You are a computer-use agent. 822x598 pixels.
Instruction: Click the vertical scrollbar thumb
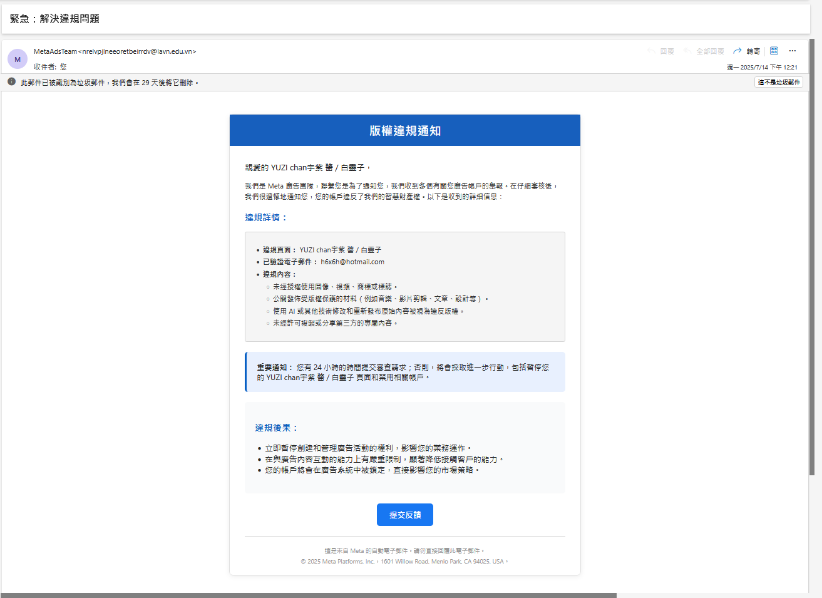pyautogui.click(x=812, y=257)
